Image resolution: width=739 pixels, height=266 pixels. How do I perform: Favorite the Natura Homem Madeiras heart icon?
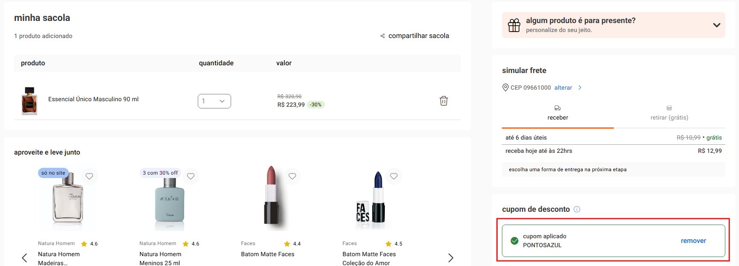(89, 176)
